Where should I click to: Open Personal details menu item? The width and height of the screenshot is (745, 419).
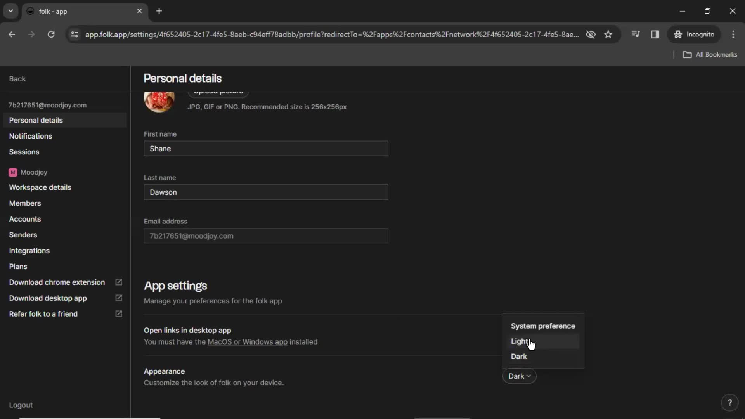point(36,120)
